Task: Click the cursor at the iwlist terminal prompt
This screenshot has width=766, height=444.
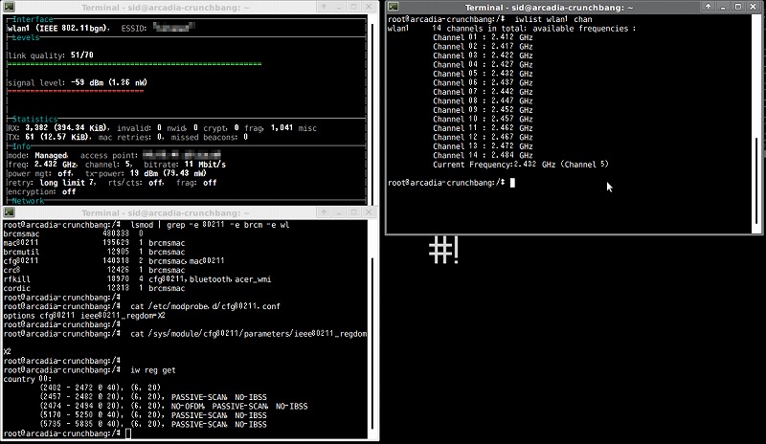Action: [x=512, y=183]
